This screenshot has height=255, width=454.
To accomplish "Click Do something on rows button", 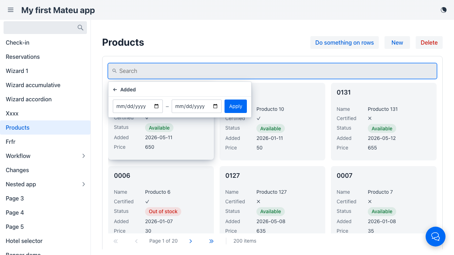I will [x=344, y=42].
